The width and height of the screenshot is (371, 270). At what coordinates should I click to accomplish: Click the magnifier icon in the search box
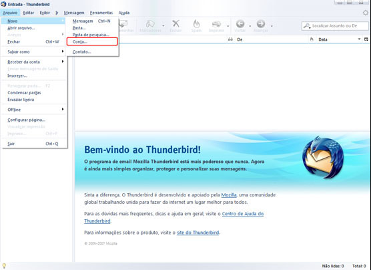(307, 26)
